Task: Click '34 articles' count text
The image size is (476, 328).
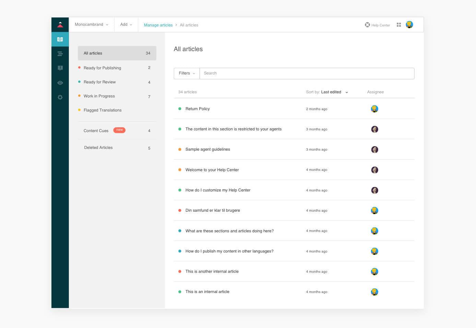Action: click(188, 92)
